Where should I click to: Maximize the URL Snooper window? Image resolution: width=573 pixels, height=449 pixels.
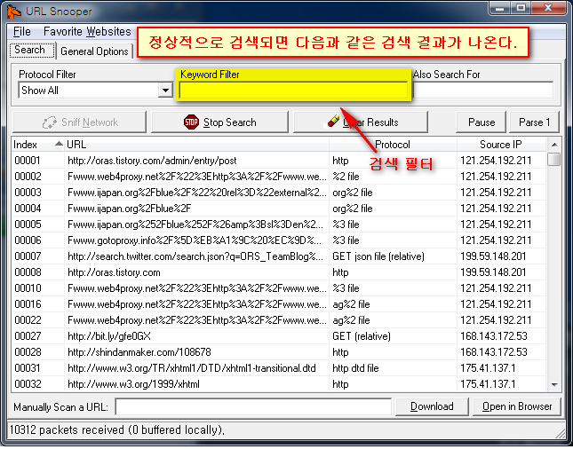521,8
